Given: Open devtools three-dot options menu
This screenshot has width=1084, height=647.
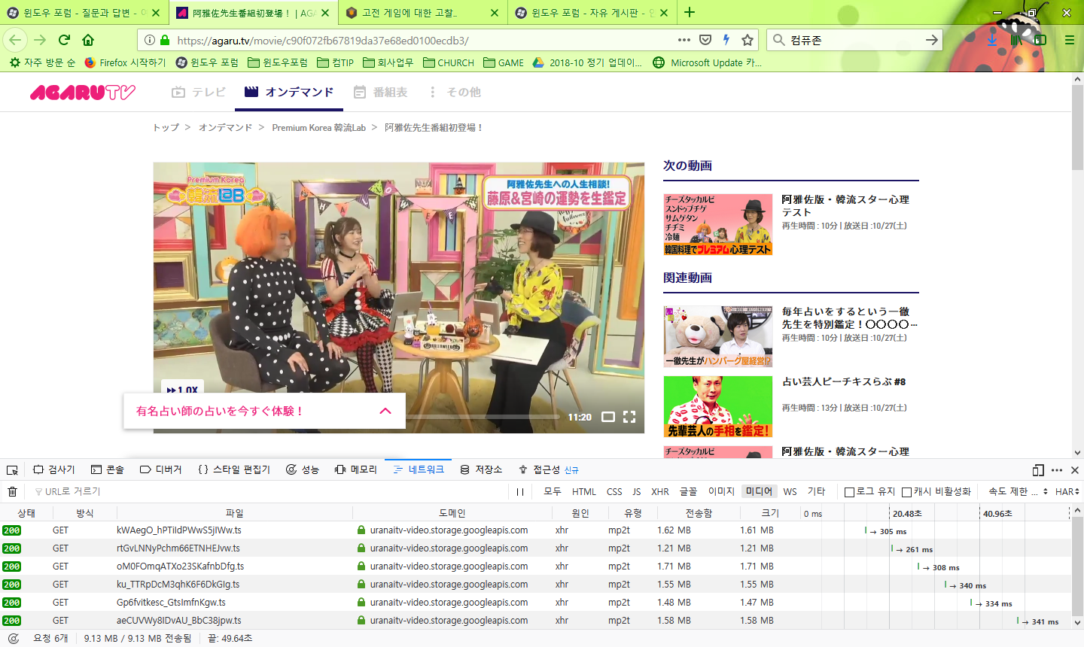Looking at the screenshot, I should coord(1057,470).
